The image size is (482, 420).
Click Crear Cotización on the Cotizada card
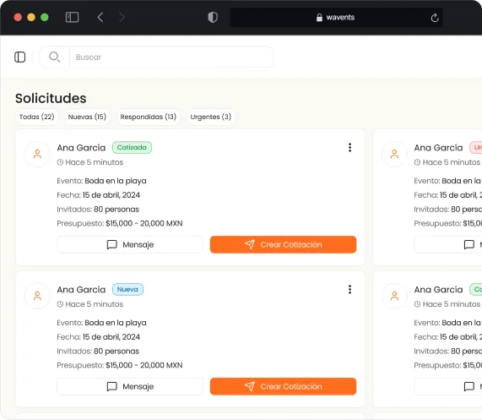tap(283, 244)
